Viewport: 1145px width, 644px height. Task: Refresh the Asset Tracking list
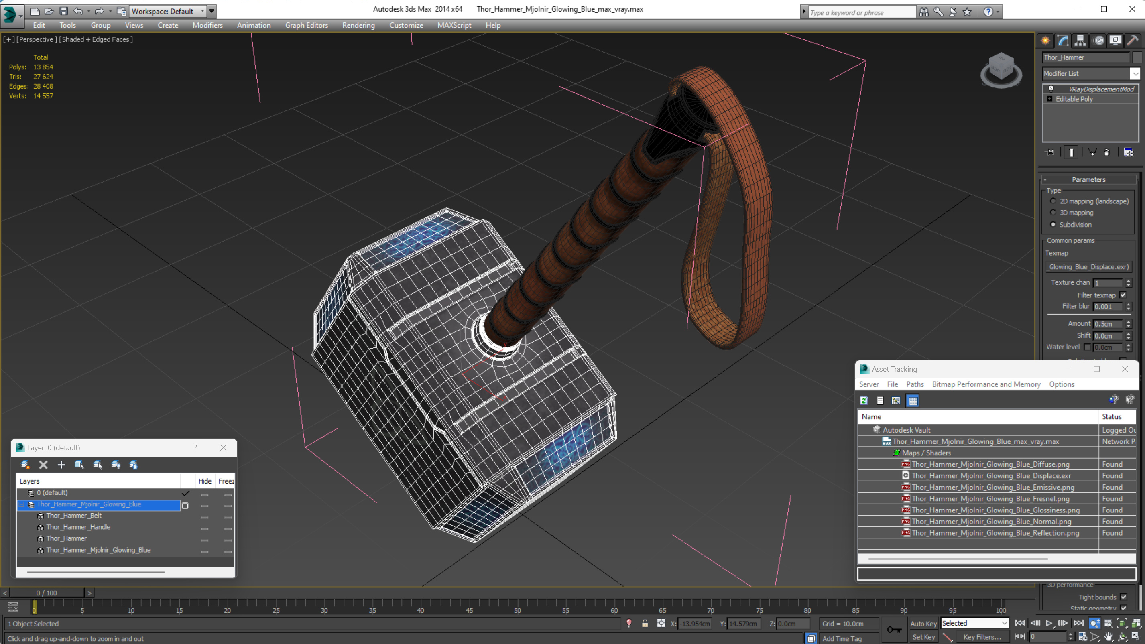coord(864,400)
